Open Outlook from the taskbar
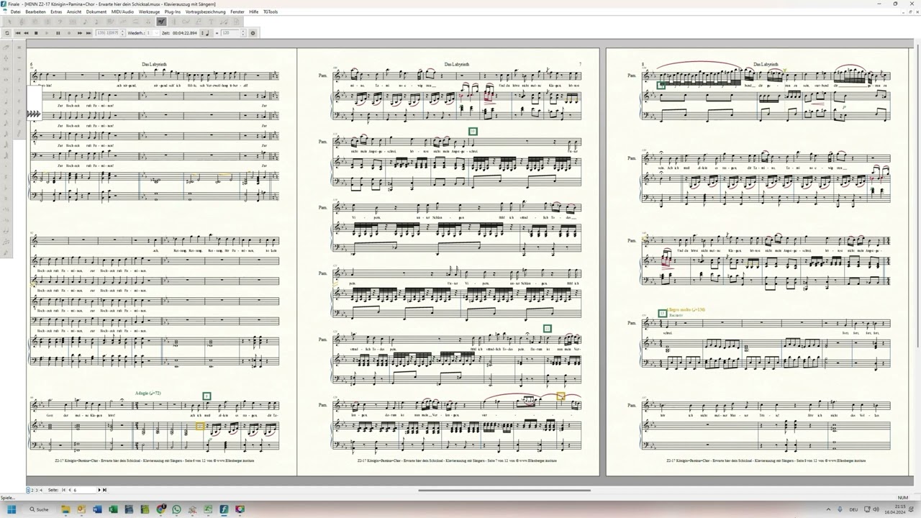This screenshot has height=518, width=921. click(x=81, y=509)
